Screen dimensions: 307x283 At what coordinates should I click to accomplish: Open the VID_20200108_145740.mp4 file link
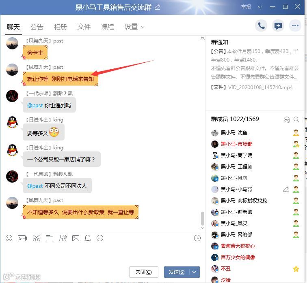(260, 87)
